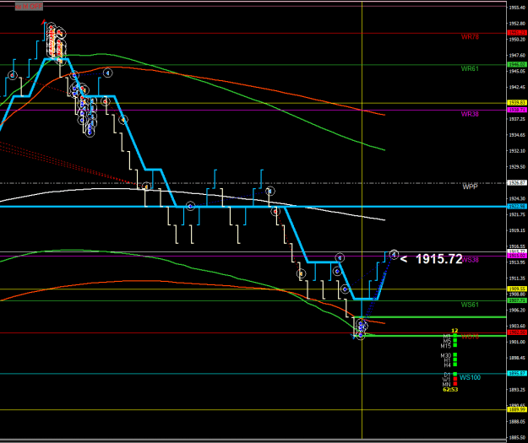Click the green M5 timeframe square
528x443 pixels.
[455, 340]
